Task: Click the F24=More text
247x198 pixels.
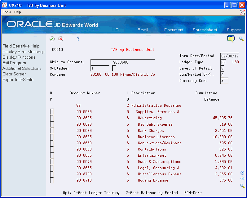Action: (x=193, y=193)
